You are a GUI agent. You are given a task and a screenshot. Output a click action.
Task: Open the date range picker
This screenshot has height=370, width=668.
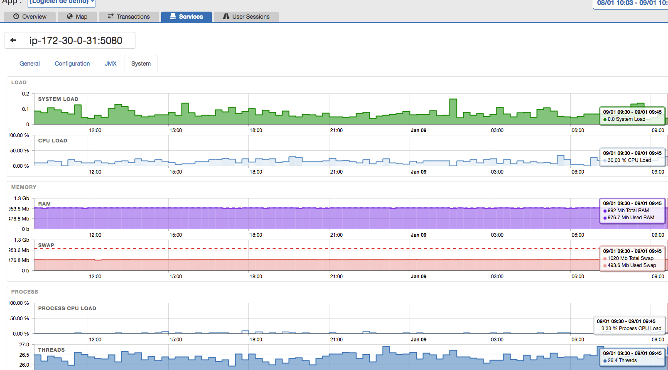pos(631,3)
